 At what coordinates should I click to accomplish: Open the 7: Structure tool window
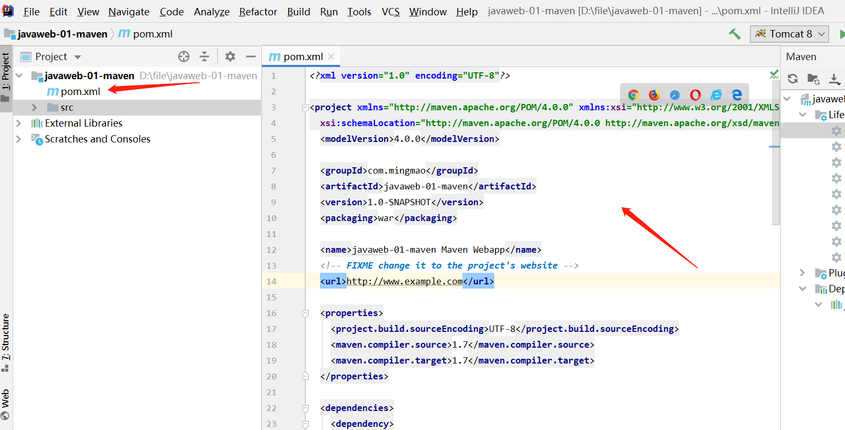click(6, 343)
